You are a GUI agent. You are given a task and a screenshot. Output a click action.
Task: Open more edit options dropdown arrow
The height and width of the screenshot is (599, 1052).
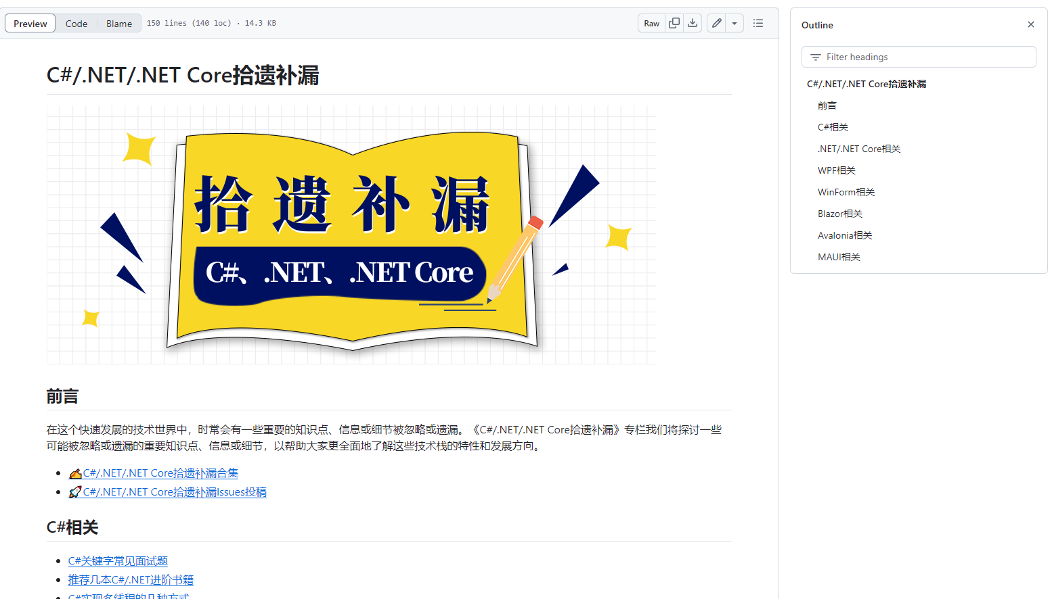click(x=735, y=23)
